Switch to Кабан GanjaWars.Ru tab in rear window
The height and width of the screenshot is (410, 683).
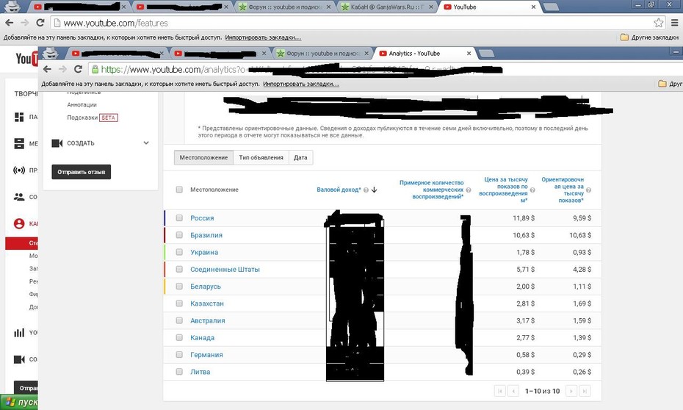pyautogui.click(x=387, y=7)
